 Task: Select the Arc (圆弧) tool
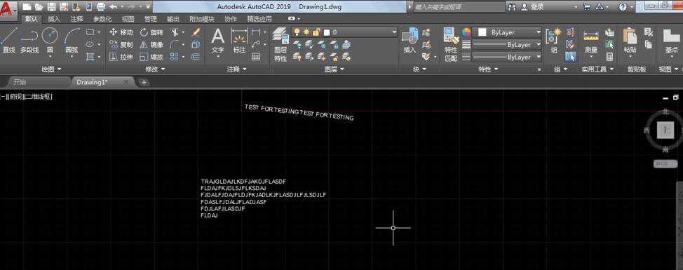coord(72,41)
